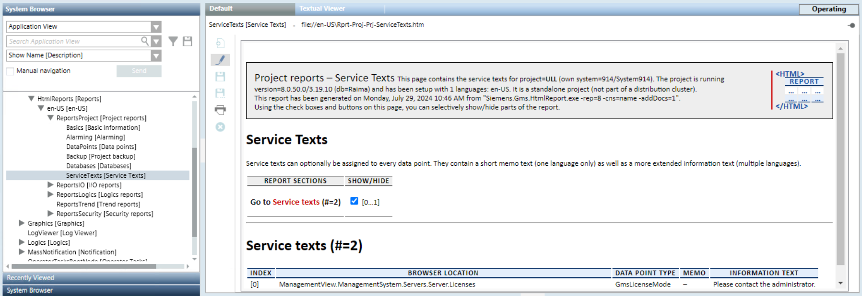Click the save search icon beside filter

188,42
